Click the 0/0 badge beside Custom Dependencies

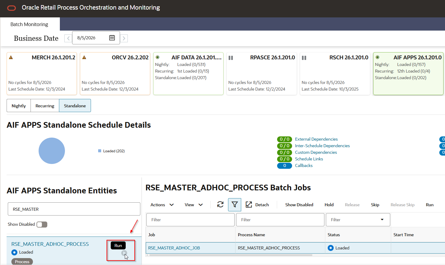pos(285,152)
